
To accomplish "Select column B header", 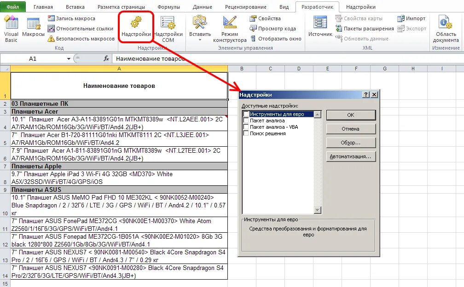I will (x=242, y=69).
